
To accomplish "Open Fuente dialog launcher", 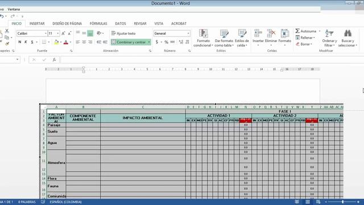I will (71, 51).
